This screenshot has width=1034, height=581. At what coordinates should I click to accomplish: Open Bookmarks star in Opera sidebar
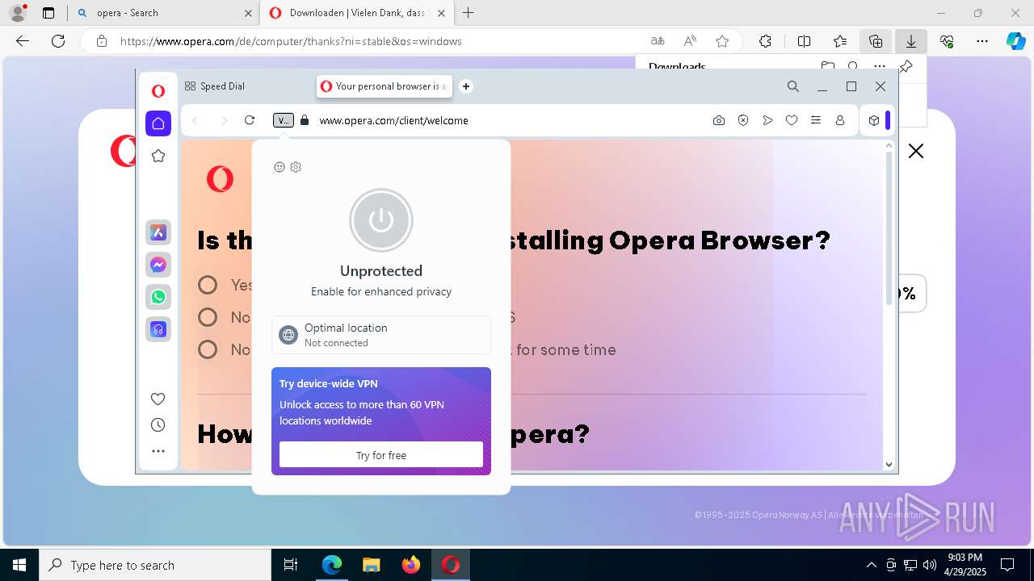158,156
